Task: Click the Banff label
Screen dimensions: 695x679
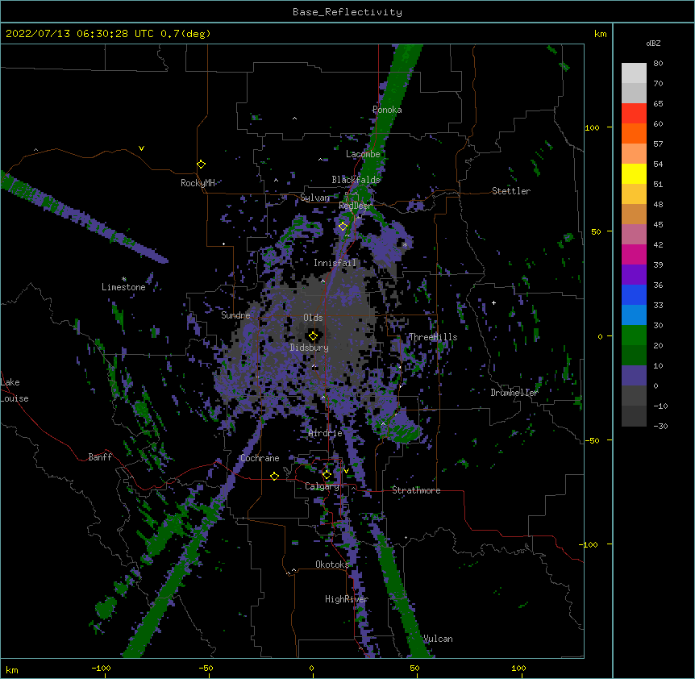Action: click(x=100, y=457)
